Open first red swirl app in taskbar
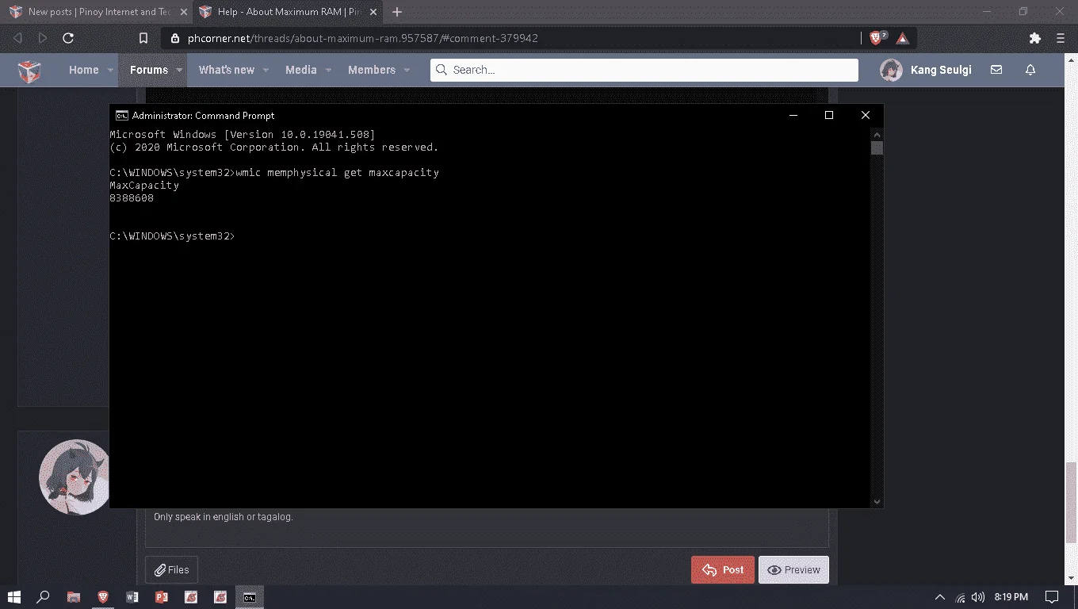This screenshot has width=1078, height=609. coord(190,596)
